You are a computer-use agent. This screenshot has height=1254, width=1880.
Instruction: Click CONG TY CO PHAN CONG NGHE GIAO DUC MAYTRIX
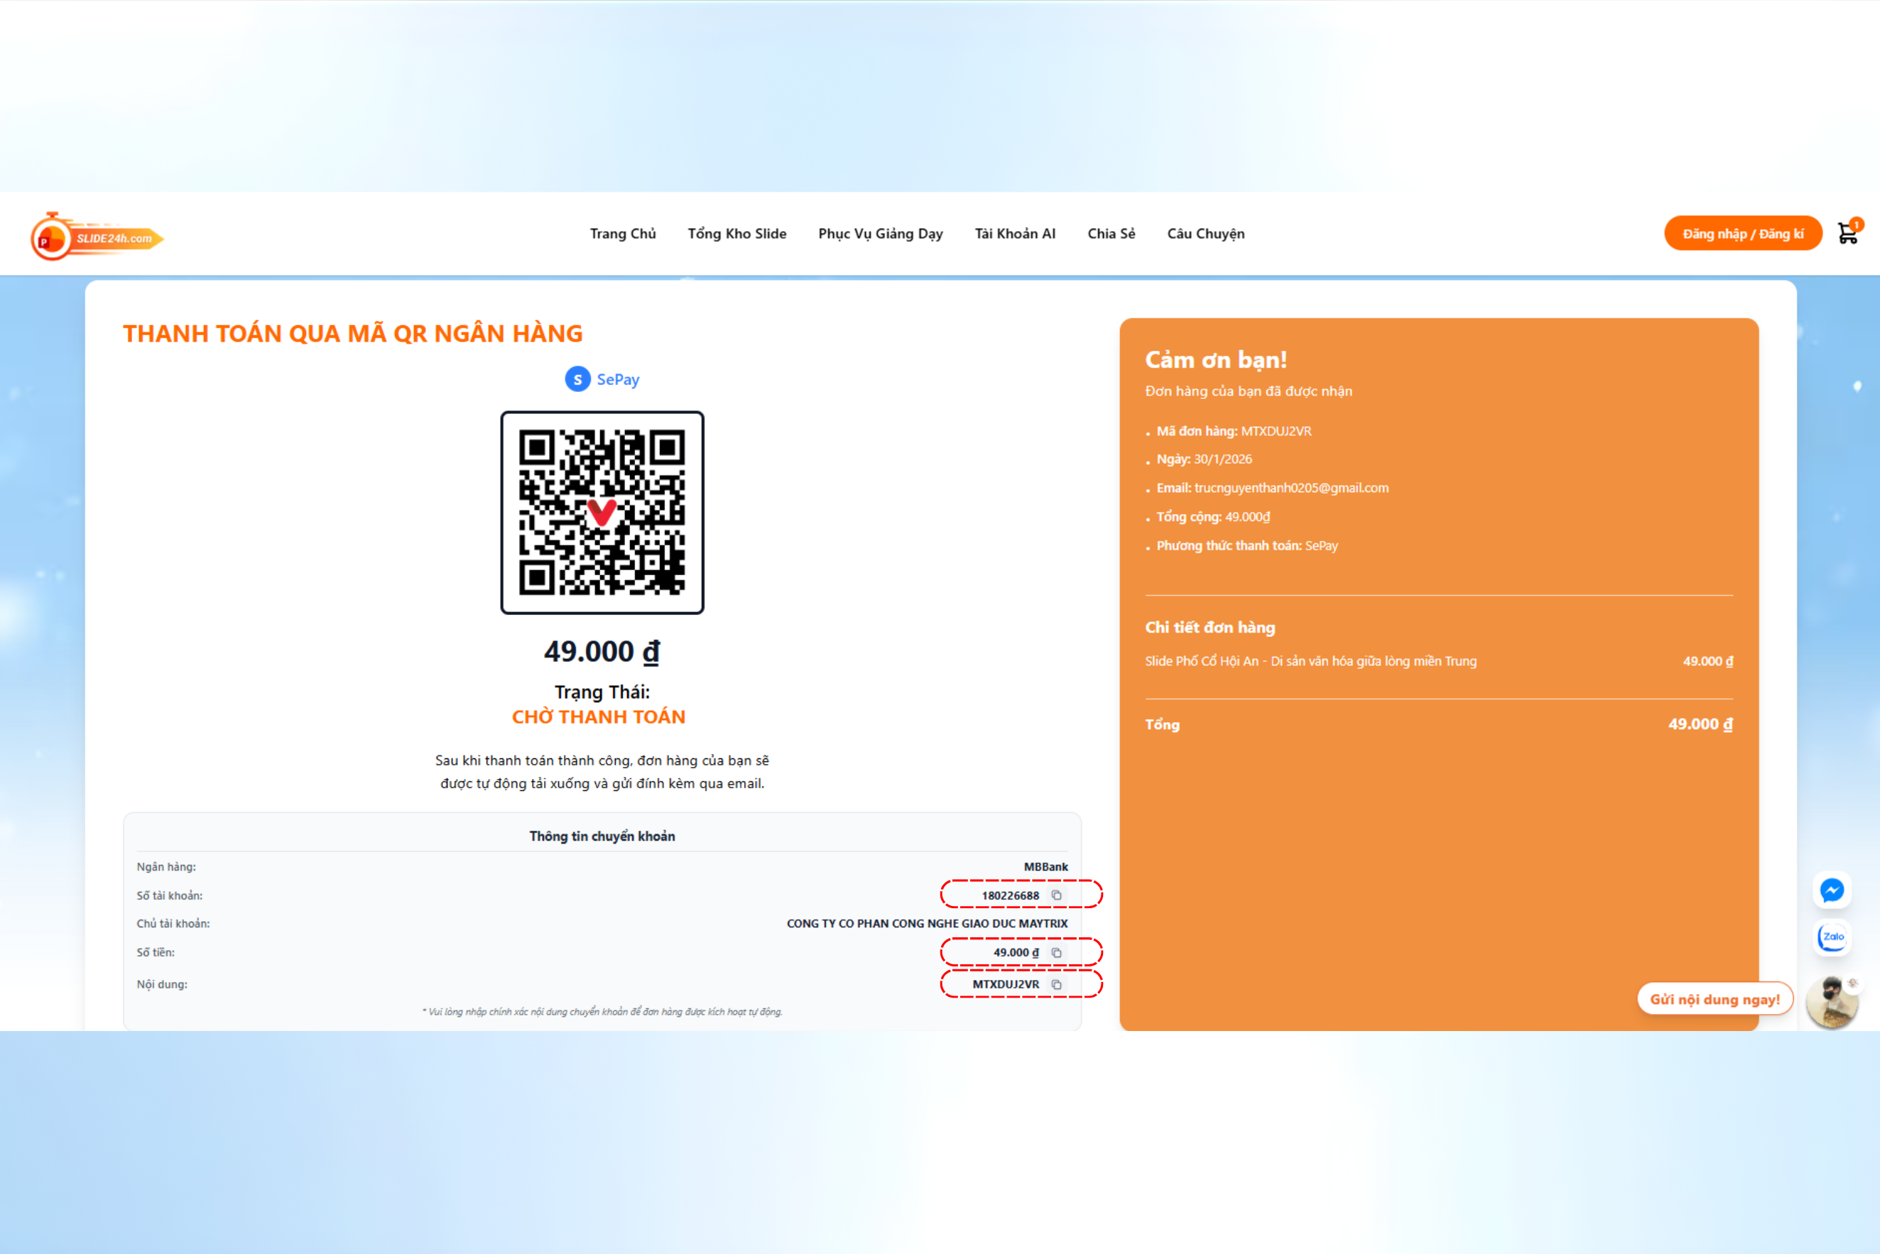coord(926,924)
